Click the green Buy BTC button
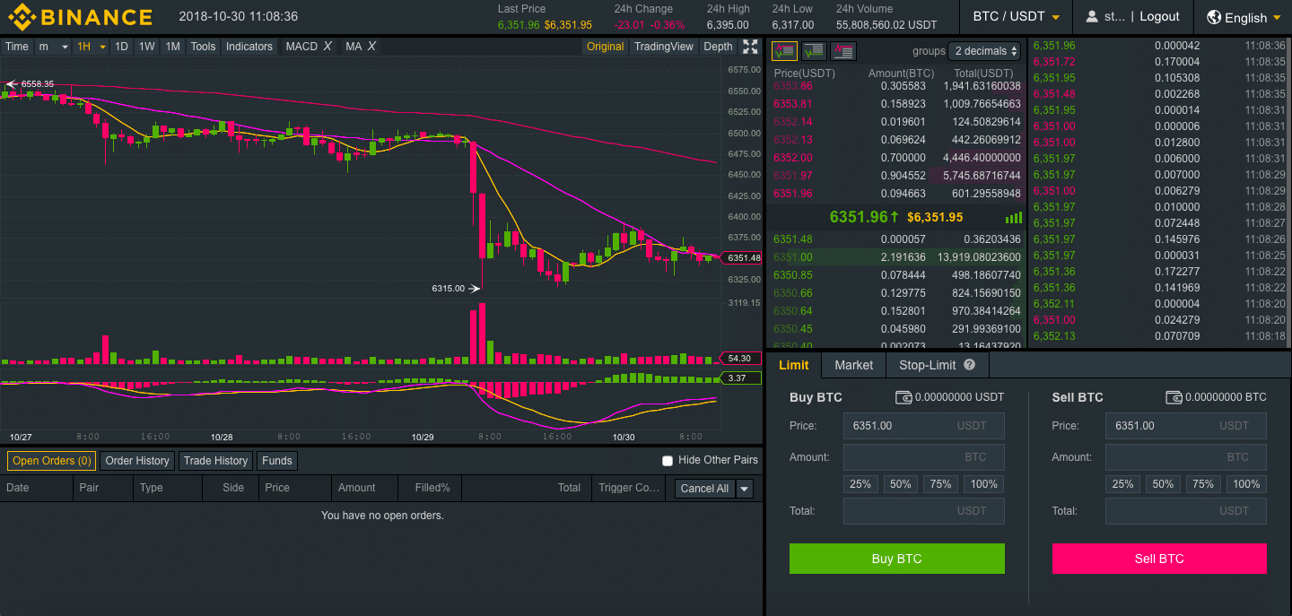1292x616 pixels. click(x=896, y=558)
